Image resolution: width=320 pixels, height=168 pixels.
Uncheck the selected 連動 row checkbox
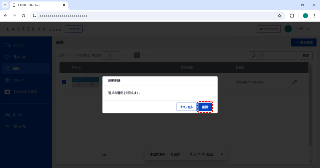(x=64, y=82)
